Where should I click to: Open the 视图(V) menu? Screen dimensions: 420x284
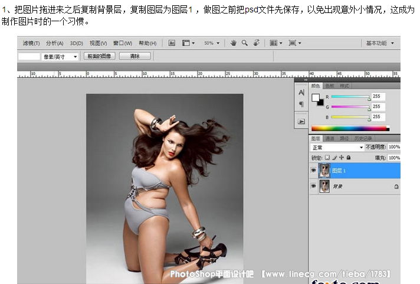tap(98, 43)
